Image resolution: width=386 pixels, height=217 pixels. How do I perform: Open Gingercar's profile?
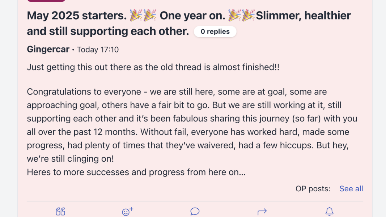pyautogui.click(x=48, y=49)
